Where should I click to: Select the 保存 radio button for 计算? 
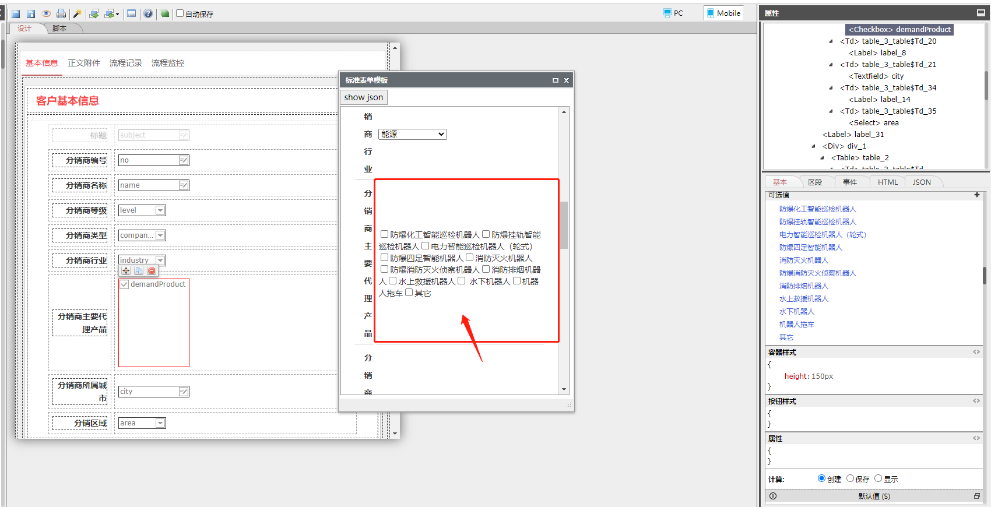851,478
